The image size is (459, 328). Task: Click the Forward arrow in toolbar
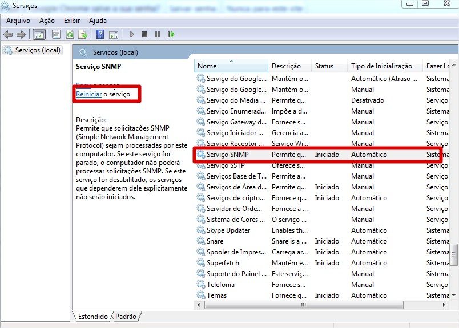click(21, 34)
